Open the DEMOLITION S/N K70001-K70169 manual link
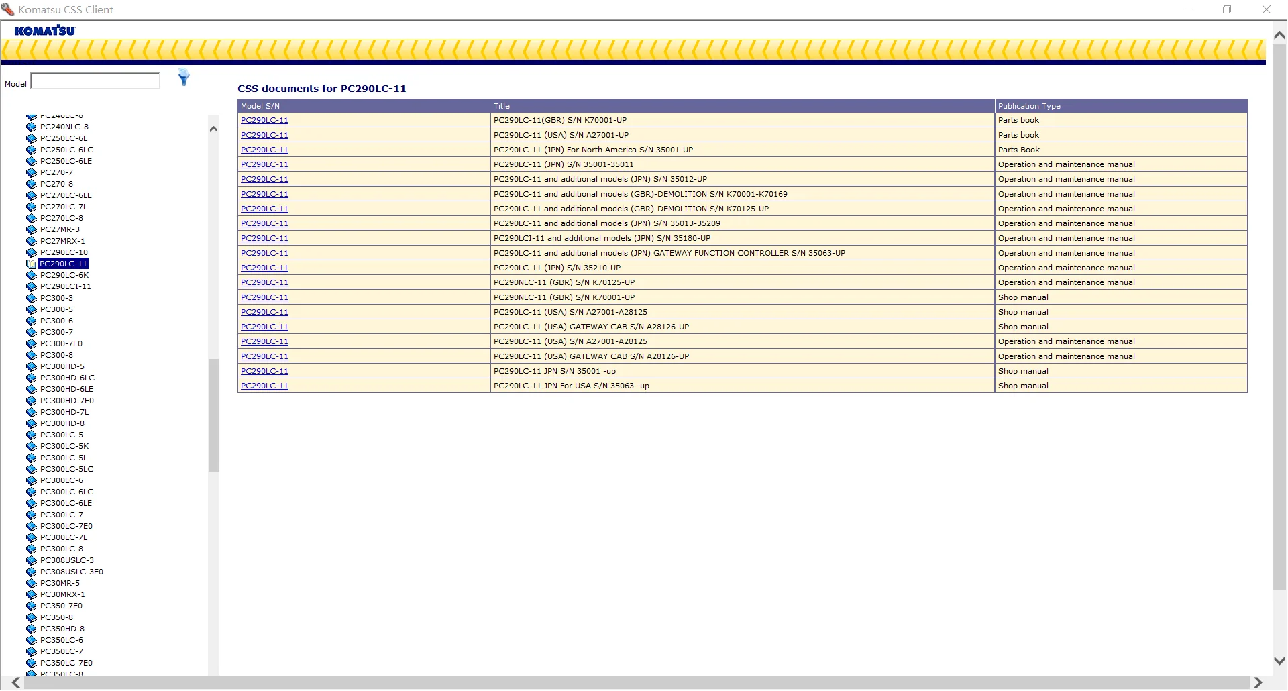The image size is (1288, 691). pos(264,194)
